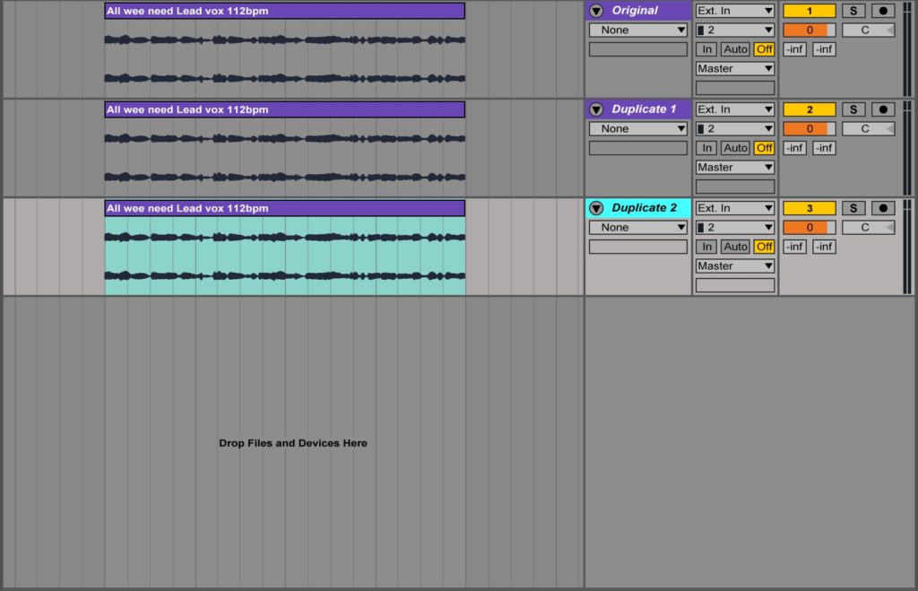The image size is (918, 591).
Task: Open Master output dropdown on Original track
Action: click(735, 68)
